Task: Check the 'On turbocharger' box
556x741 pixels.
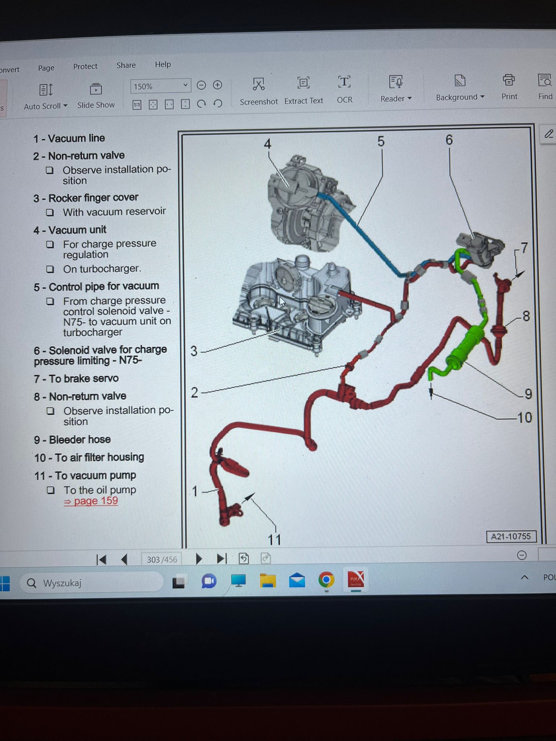Action: (50, 270)
